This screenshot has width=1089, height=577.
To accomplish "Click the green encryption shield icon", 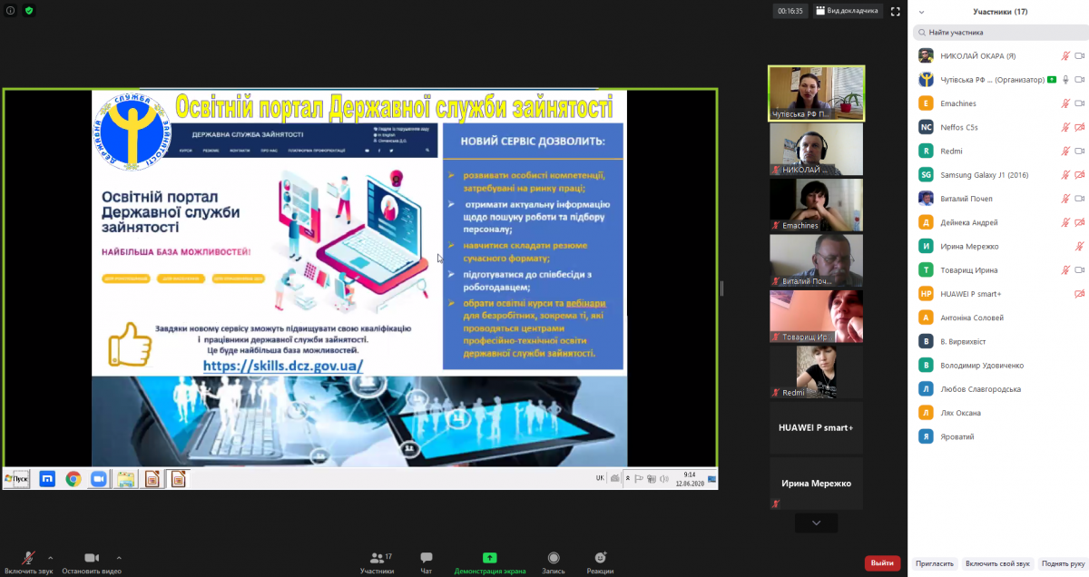I will tap(29, 11).
